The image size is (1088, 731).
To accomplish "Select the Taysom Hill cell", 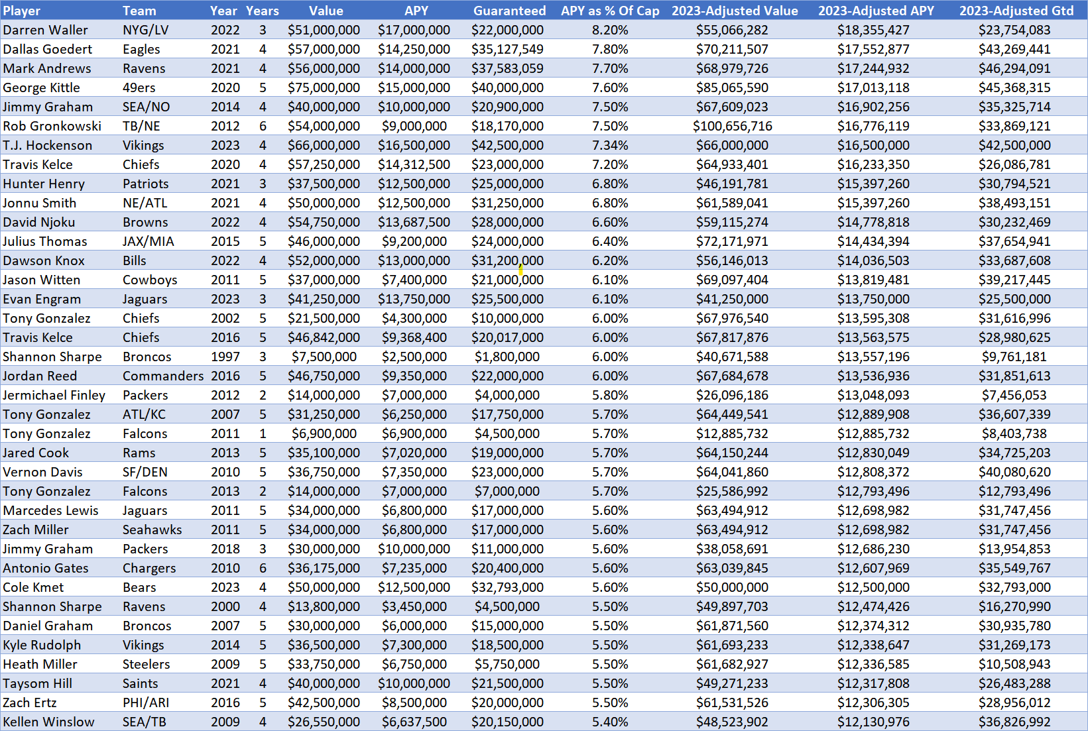I will [37, 683].
